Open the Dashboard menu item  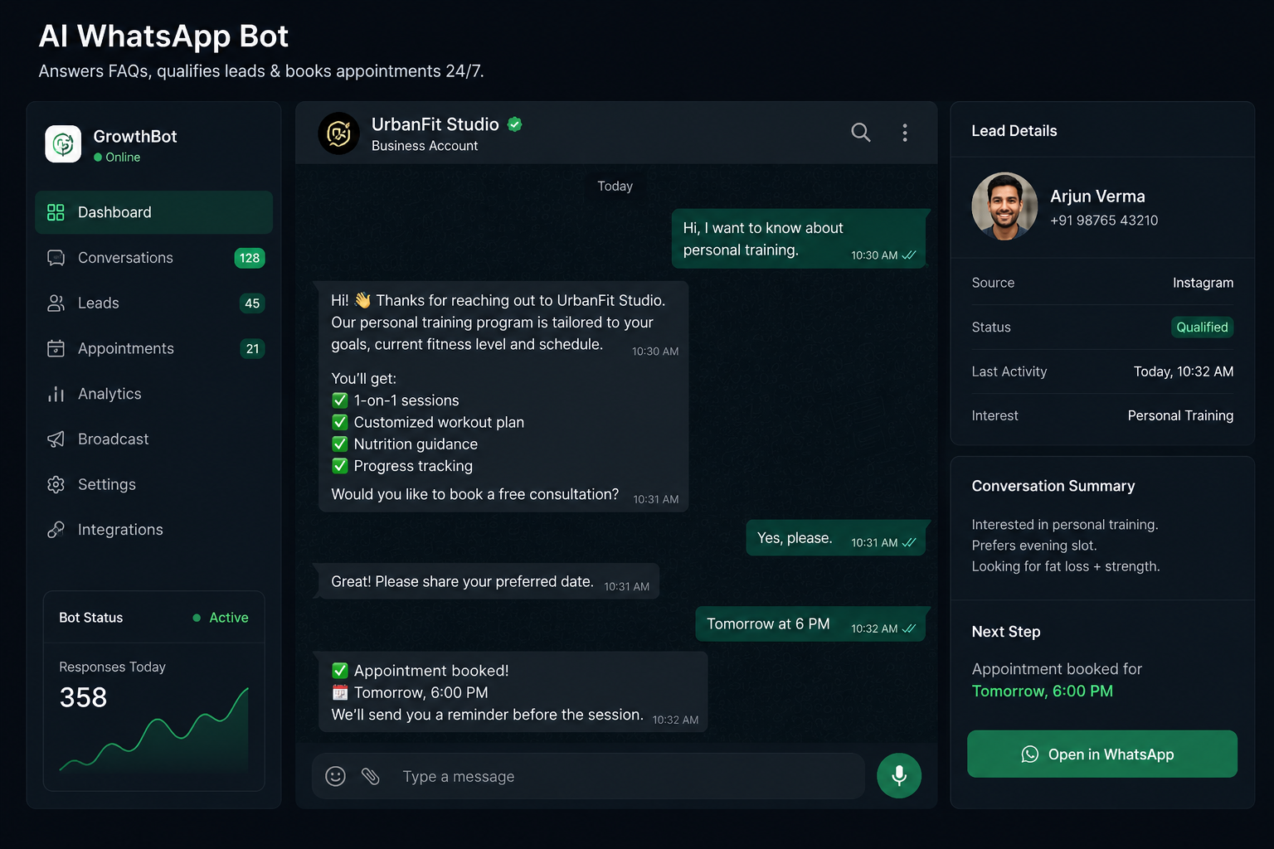(x=153, y=212)
